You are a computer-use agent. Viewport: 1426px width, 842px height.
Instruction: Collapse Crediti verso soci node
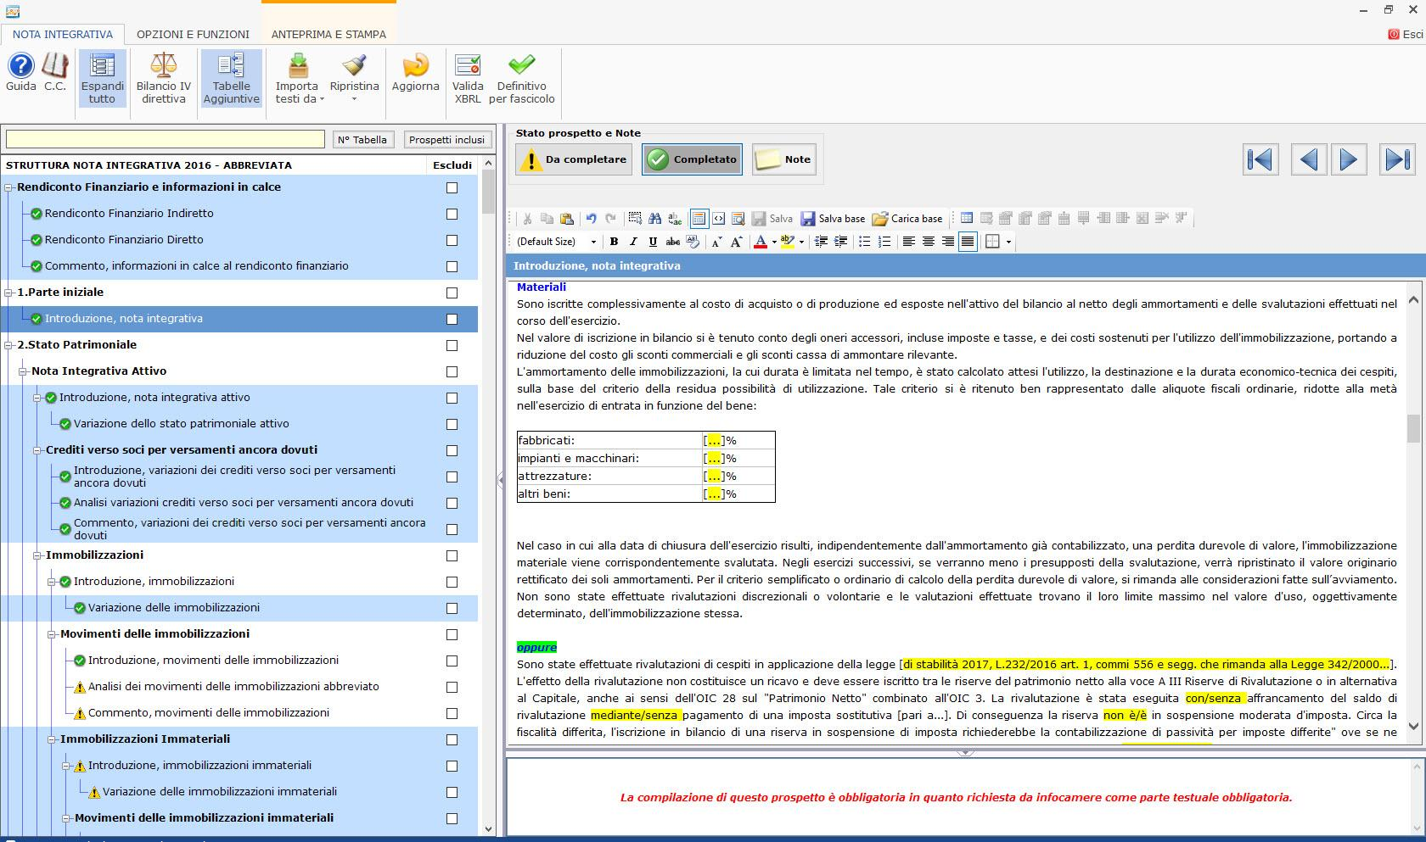coord(37,450)
